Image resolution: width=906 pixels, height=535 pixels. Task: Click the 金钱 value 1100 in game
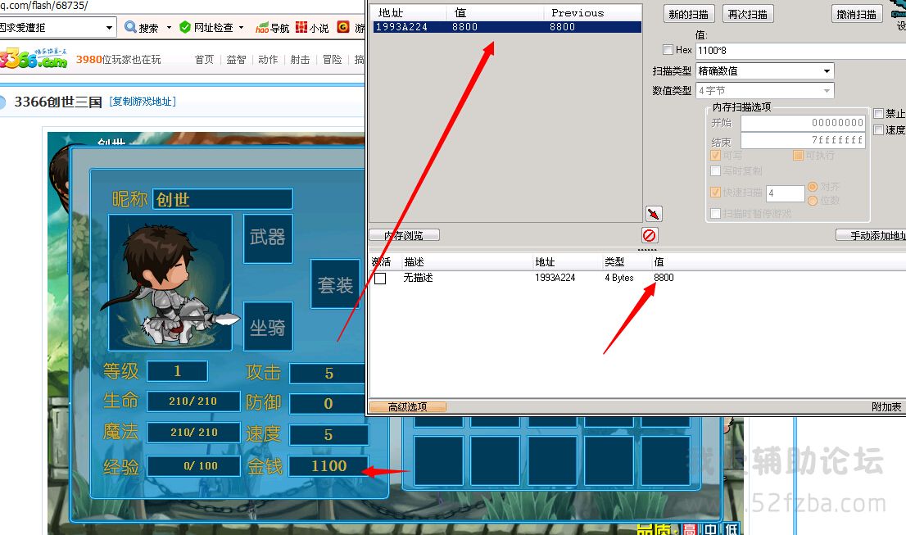pyautogui.click(x=328, y=465)
